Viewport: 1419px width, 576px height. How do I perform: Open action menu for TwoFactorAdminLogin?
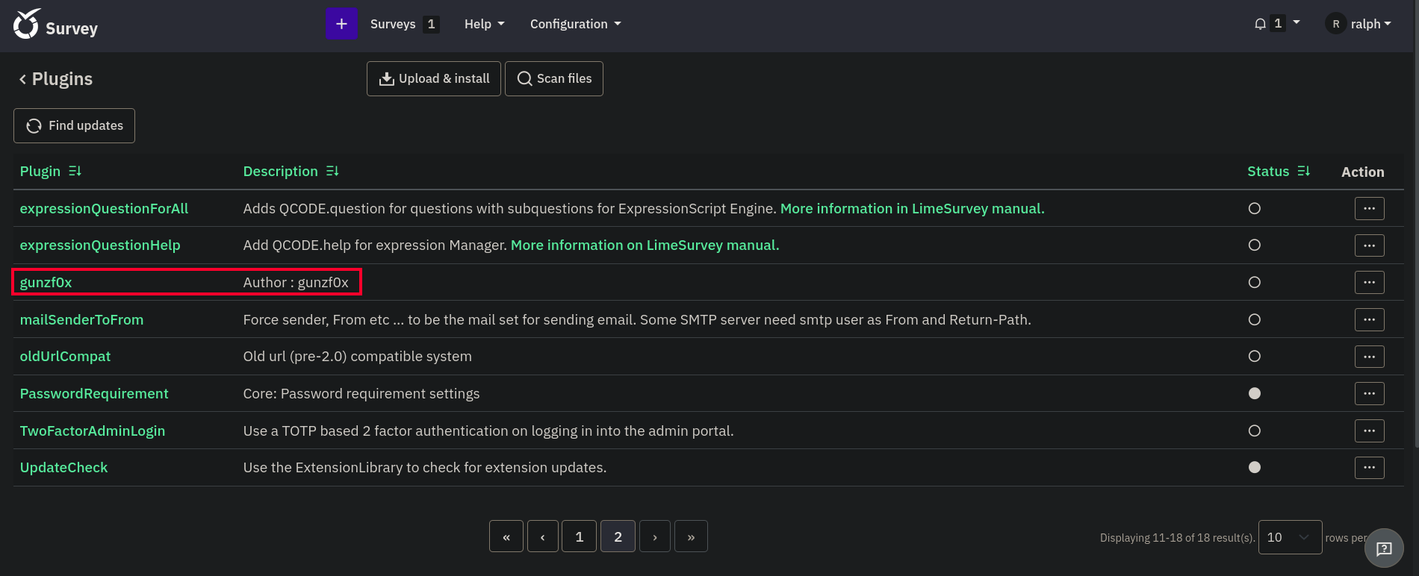point(1369,431)
